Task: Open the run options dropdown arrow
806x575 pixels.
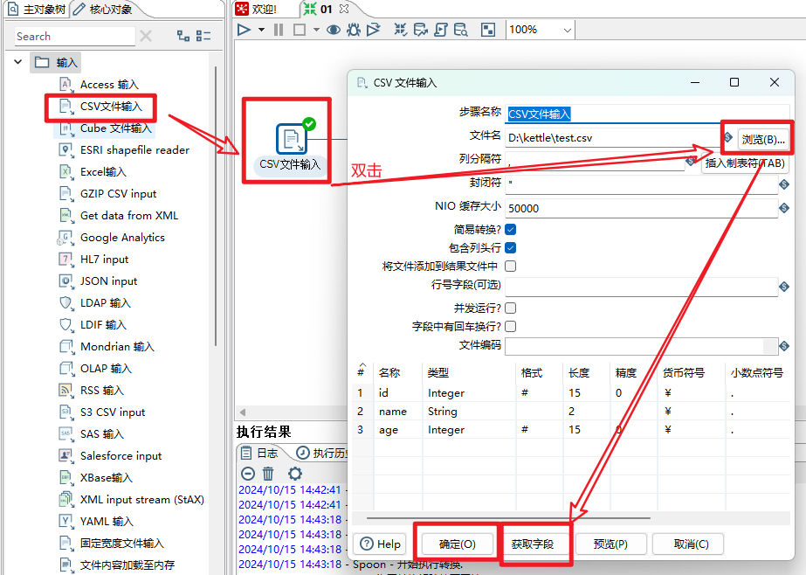Action: point(261,30)
